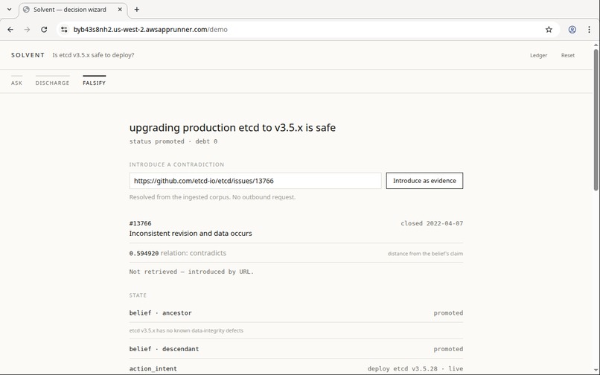Click 'etcd v3.5.x has no known data-integrity defects' text
The height and width of the screenshot is (375, 600).
point(186,330)
